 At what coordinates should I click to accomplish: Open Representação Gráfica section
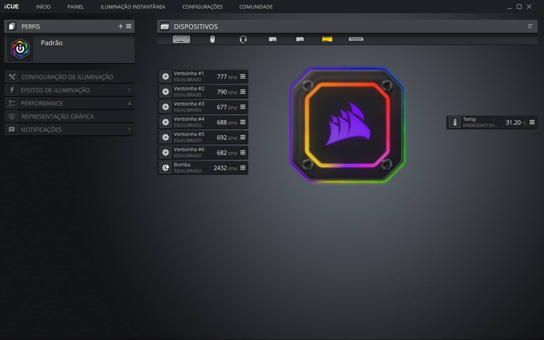pos(69,116)
